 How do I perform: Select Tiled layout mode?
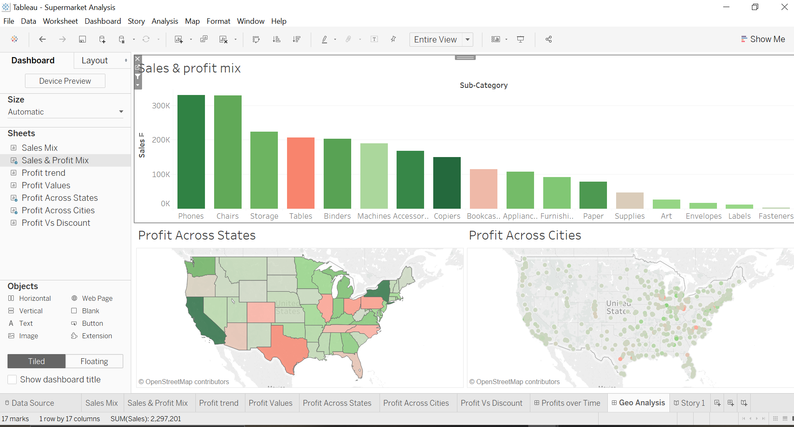[36, 361]
